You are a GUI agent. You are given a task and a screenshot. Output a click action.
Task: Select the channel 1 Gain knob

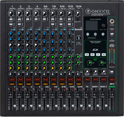point(11,13)
